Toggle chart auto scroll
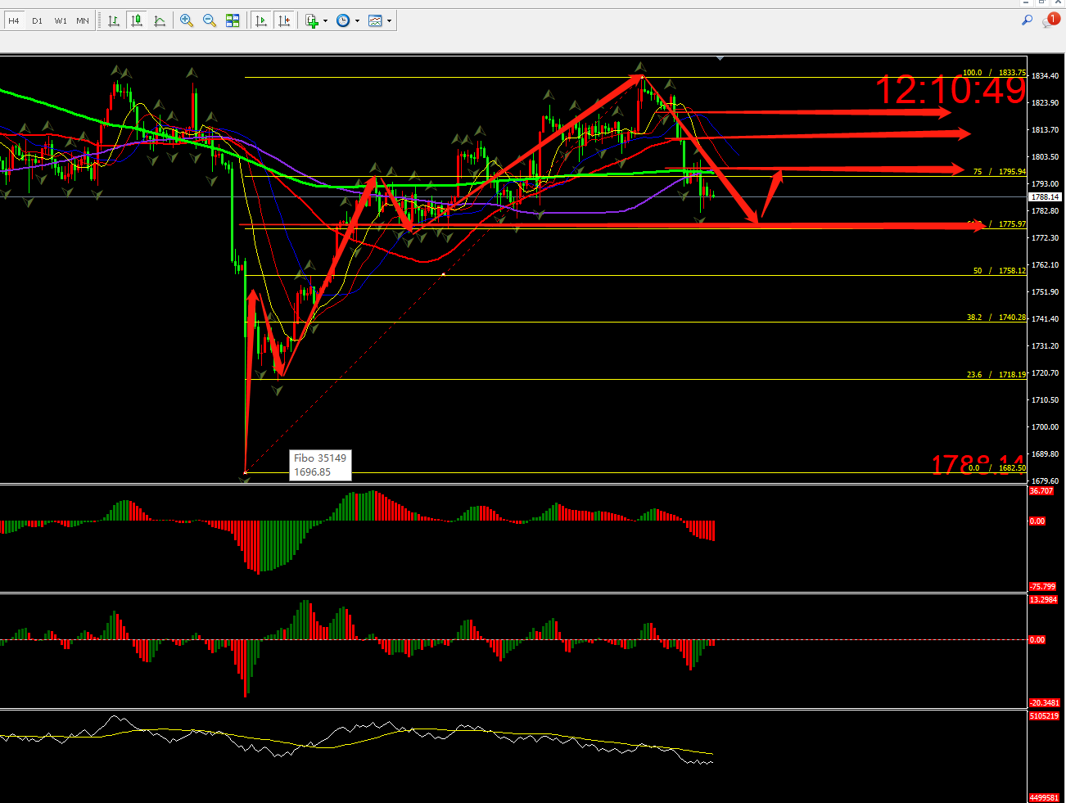 261,20
